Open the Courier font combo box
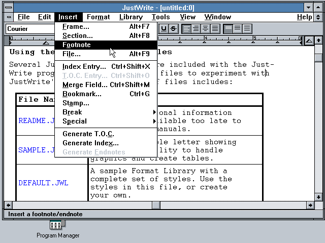Viewport: 325px width, 243px height. tap(30, 29)
